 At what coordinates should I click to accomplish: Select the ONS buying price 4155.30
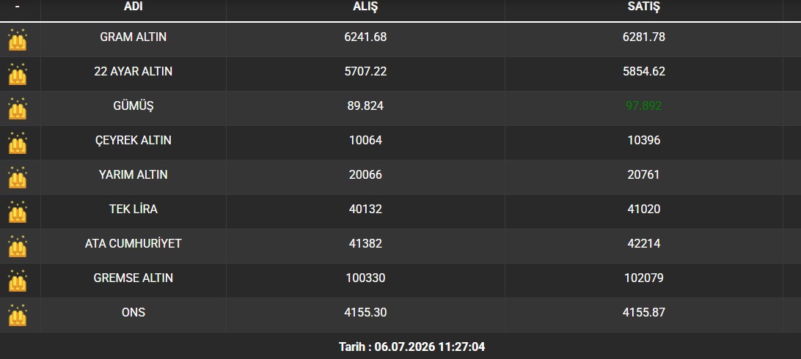click(365, 312)
